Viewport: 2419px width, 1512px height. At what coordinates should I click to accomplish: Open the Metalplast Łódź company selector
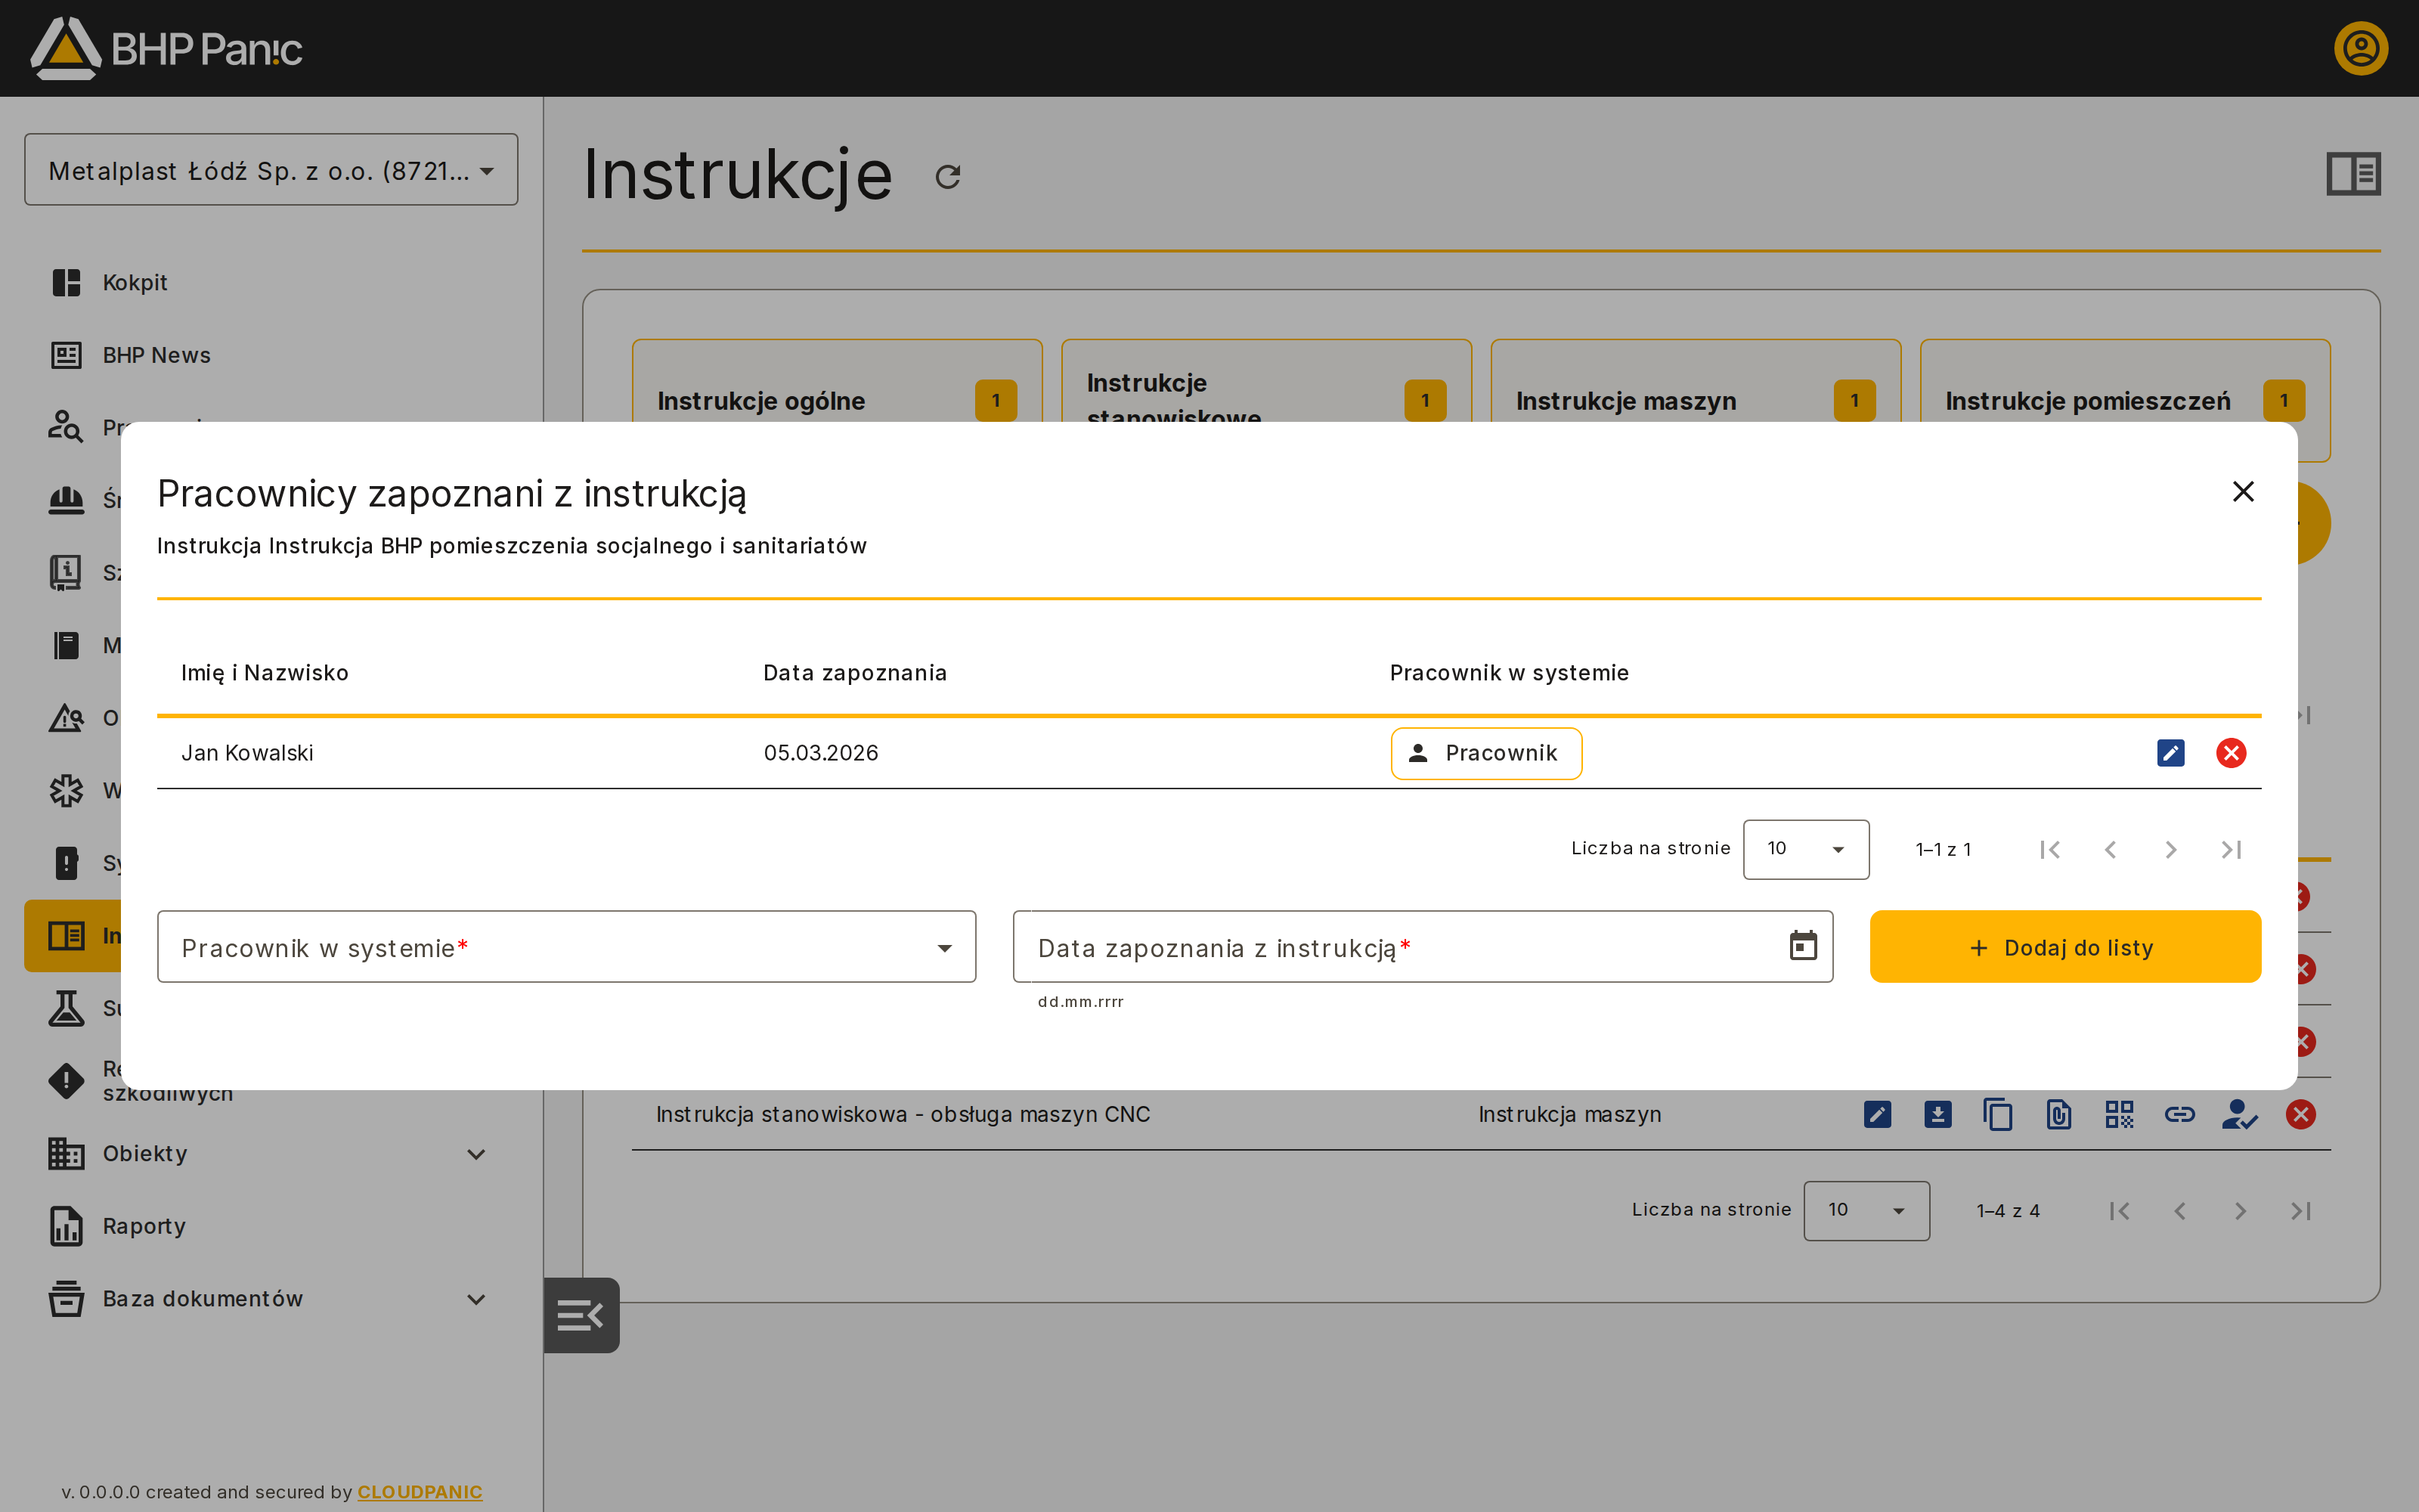271,170
